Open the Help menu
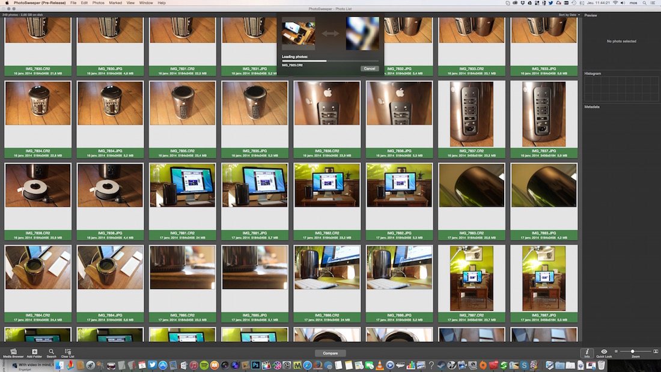 tap(162, 2)
